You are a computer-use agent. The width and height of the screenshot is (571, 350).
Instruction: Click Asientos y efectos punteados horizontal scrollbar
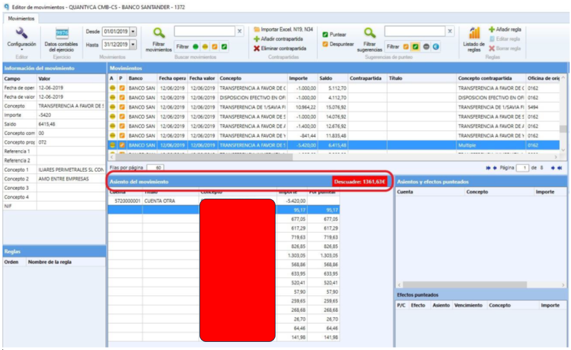[464, 285]
